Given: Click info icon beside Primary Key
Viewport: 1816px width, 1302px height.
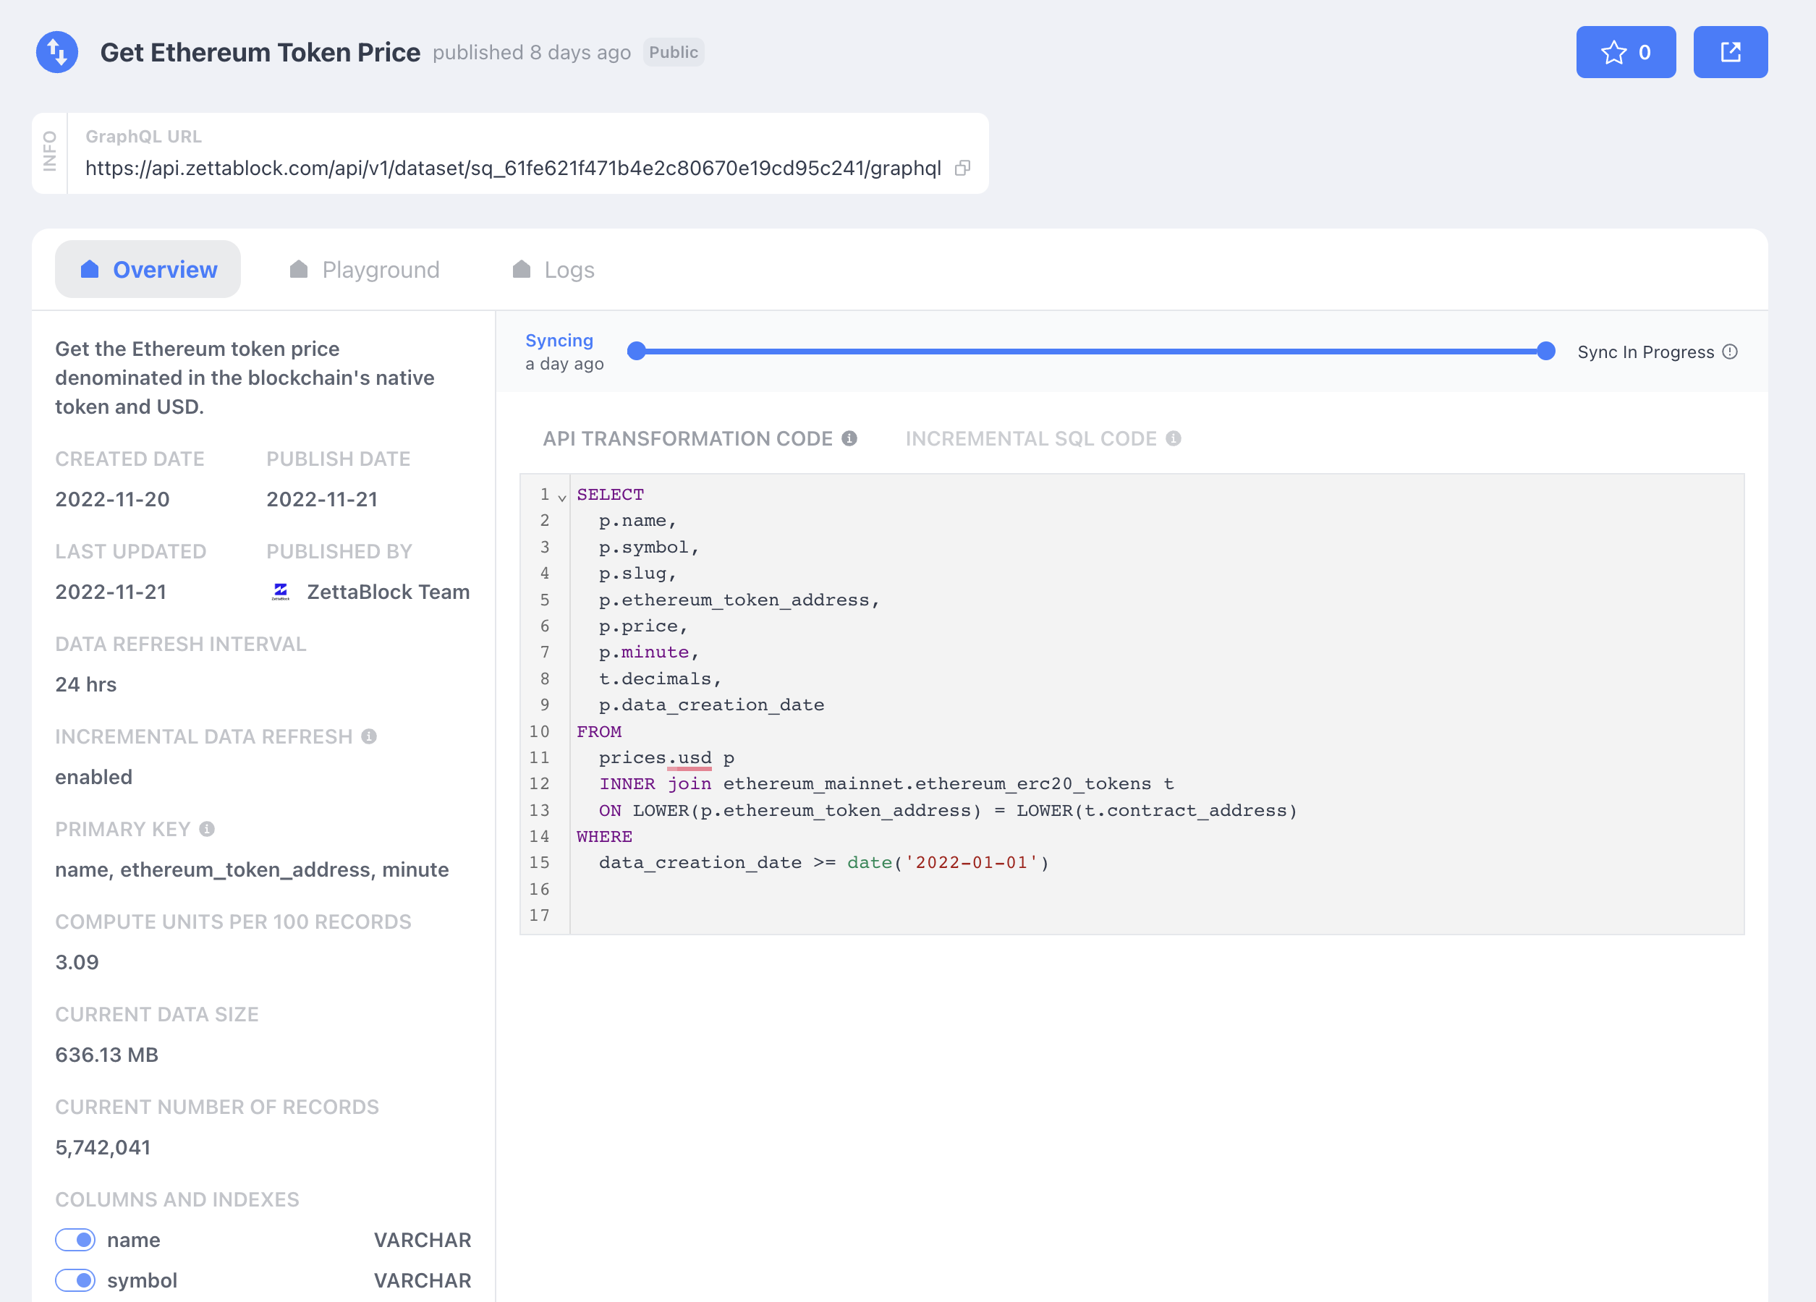Looking at the screenshot, I should pyautogui.click(x=207, y=830).
